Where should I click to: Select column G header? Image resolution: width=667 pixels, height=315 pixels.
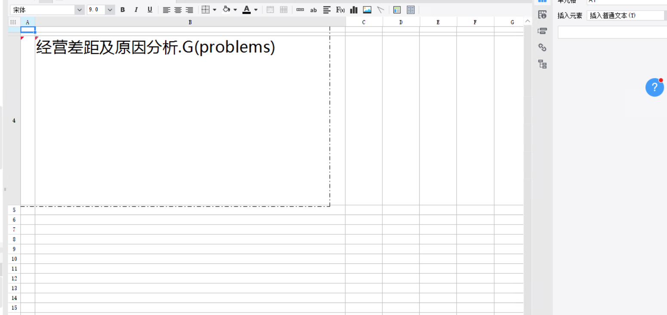click(509, 22)
